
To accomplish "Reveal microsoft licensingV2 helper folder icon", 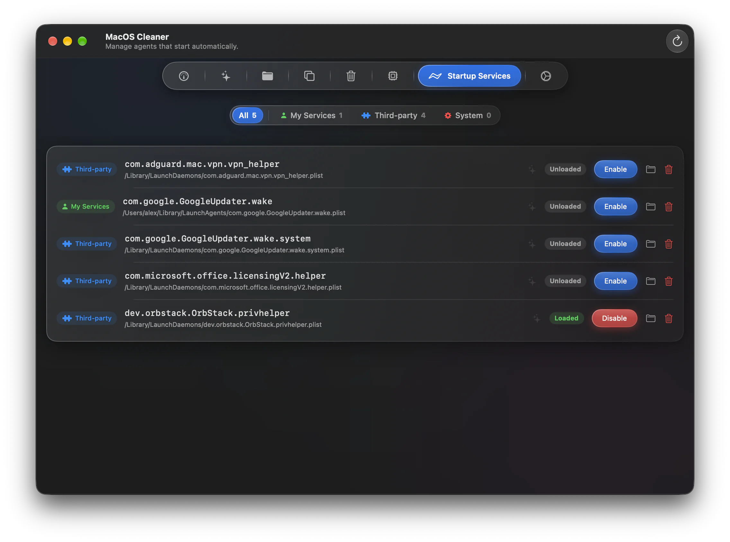I will [651, 281].
